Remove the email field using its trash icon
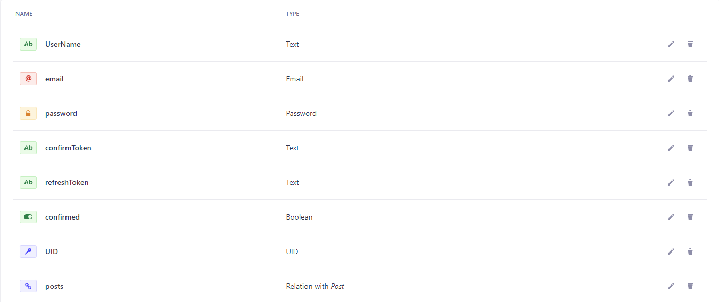Image resolution: width=719 pixels, height=302 pixels. pyautogui.click(x=690, y=79)
